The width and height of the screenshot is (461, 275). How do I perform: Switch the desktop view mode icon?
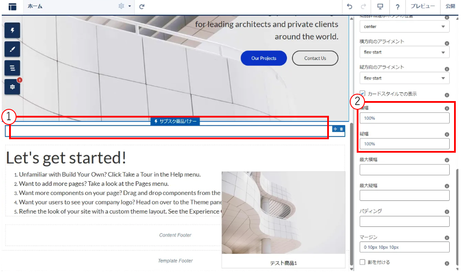click(380, 7)
